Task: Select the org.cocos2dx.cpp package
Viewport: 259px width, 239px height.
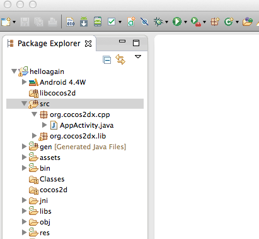Action: [80, 115]
